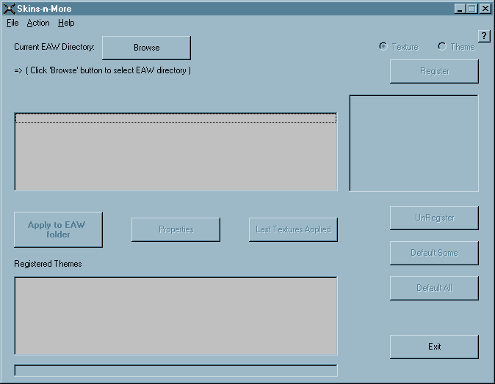Click the Register button
Screen dimensions: 495x384
pyautogui.click(x=434, y=71)
